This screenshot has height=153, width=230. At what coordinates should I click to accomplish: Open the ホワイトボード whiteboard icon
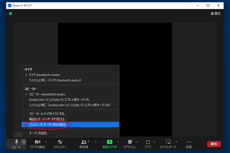[x=168, y=142]
